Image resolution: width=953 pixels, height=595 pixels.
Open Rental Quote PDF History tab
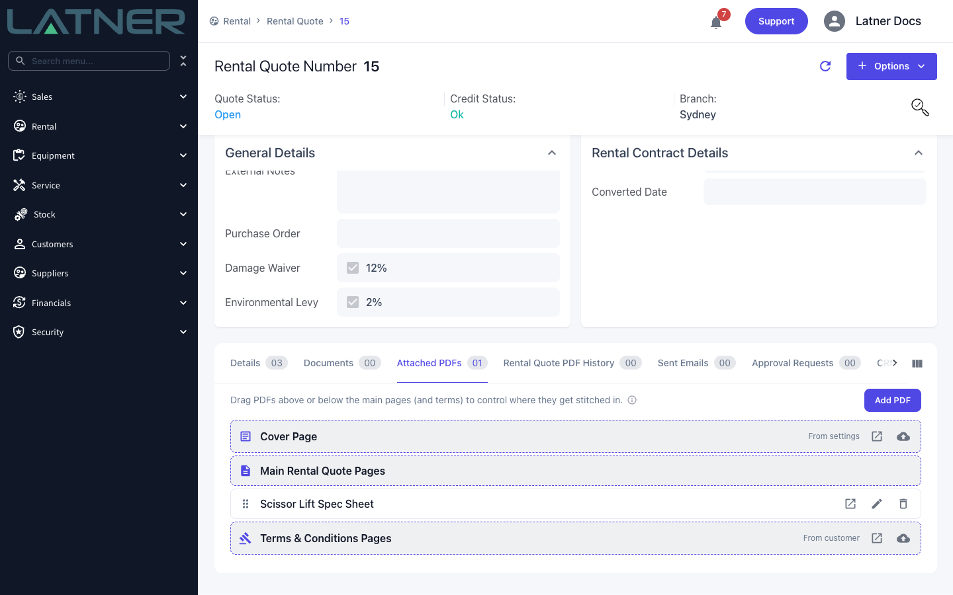tap(572, 363)
